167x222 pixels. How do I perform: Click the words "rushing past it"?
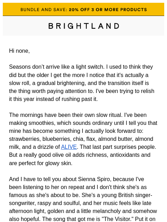point(80,99)
